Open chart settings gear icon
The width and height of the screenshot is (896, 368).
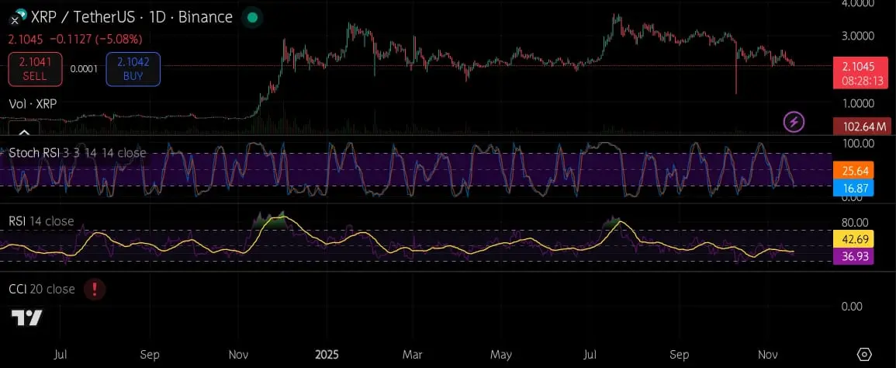(x=864, y=354)
